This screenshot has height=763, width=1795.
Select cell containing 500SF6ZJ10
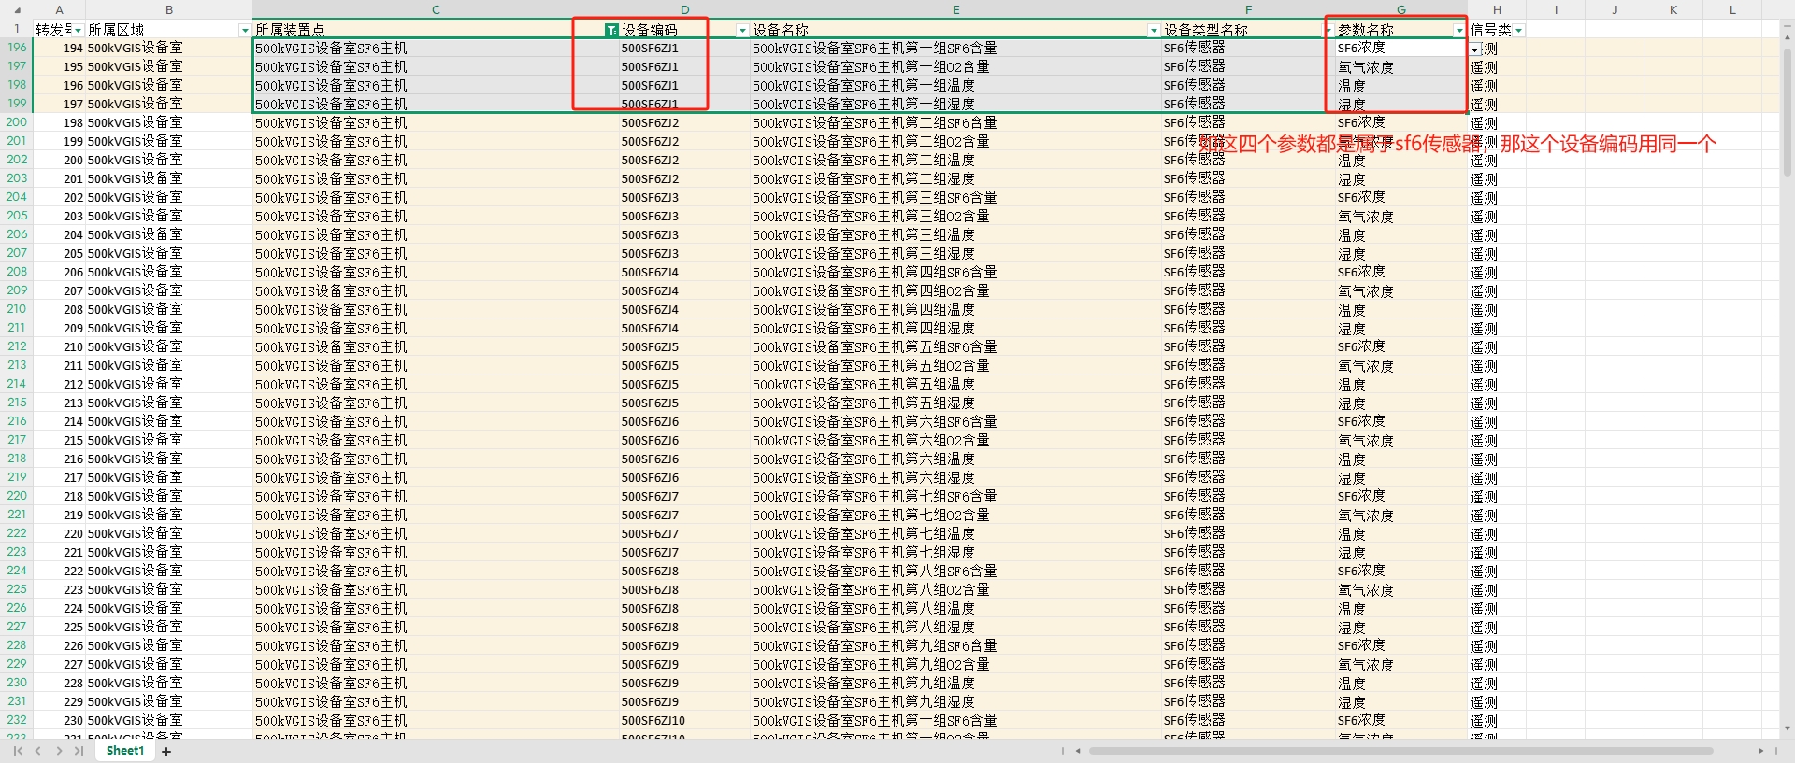coord(653,721)
